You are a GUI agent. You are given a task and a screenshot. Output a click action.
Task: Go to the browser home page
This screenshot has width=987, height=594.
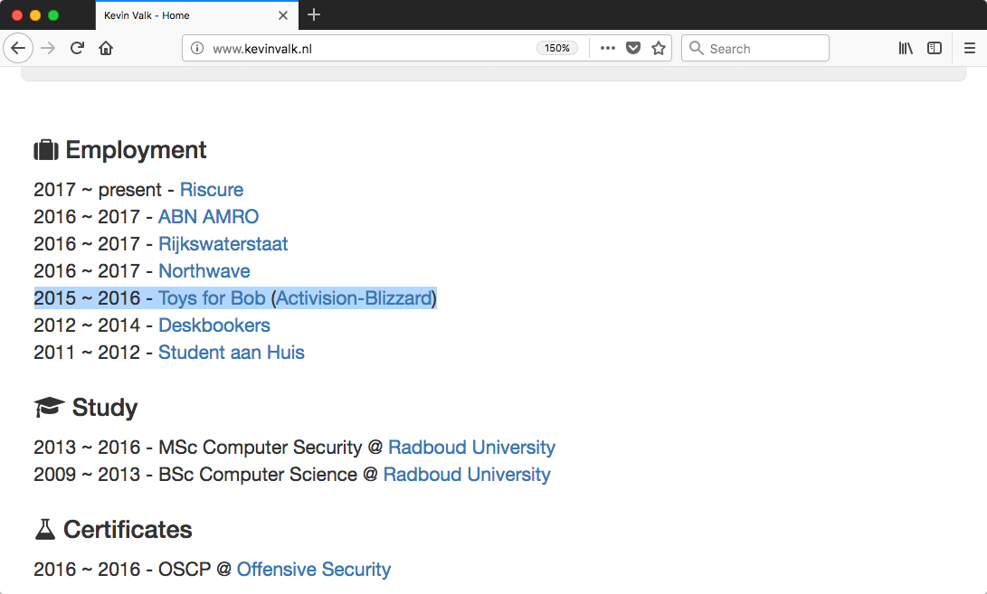106,49
